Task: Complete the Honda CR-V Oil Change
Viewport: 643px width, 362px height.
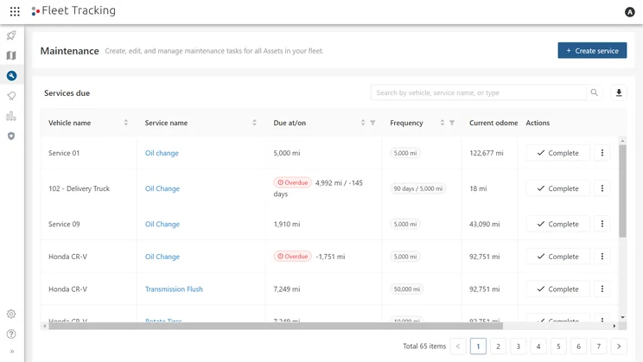Action: click(558, 257)
